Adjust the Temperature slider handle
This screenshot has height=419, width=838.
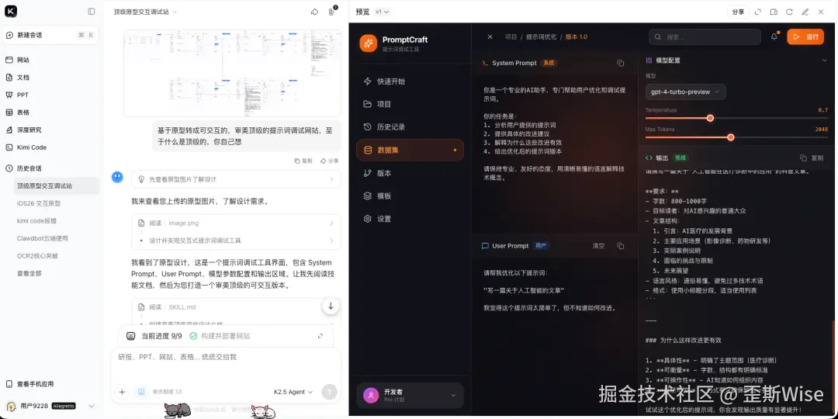click(710, 118)
